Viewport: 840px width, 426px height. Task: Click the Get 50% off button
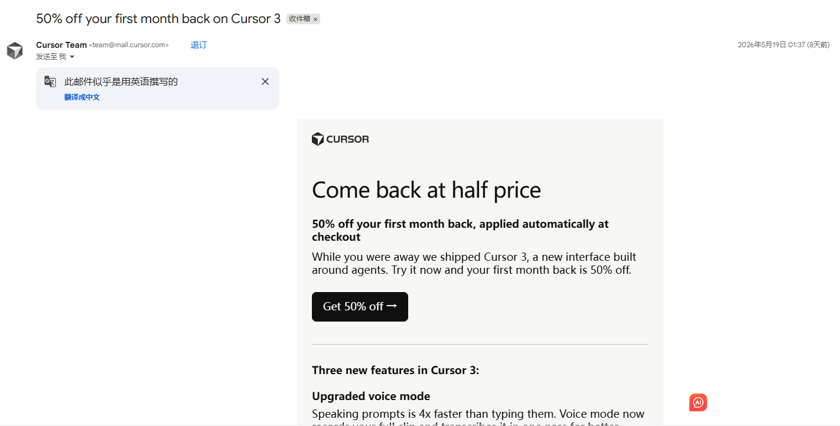pyautogui.click(x=360, y=307)
